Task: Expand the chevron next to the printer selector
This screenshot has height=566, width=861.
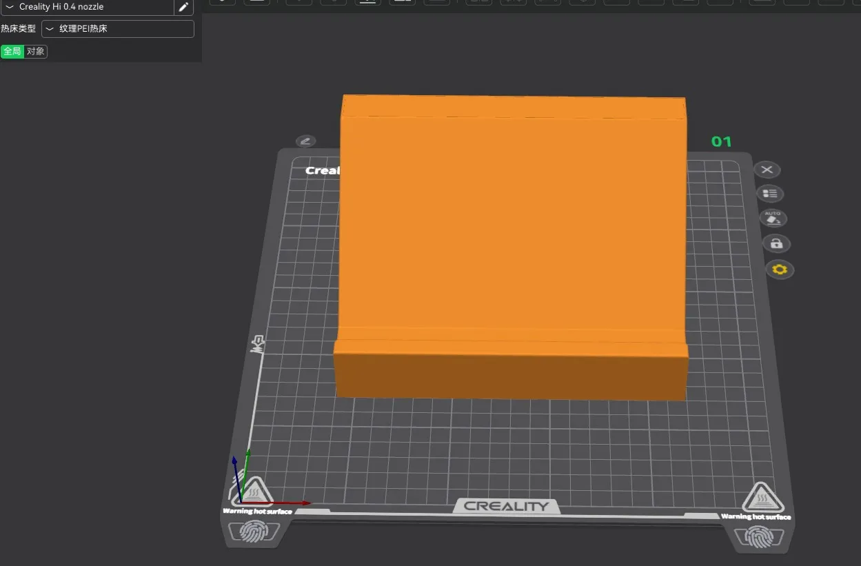Action: (10, 6)
